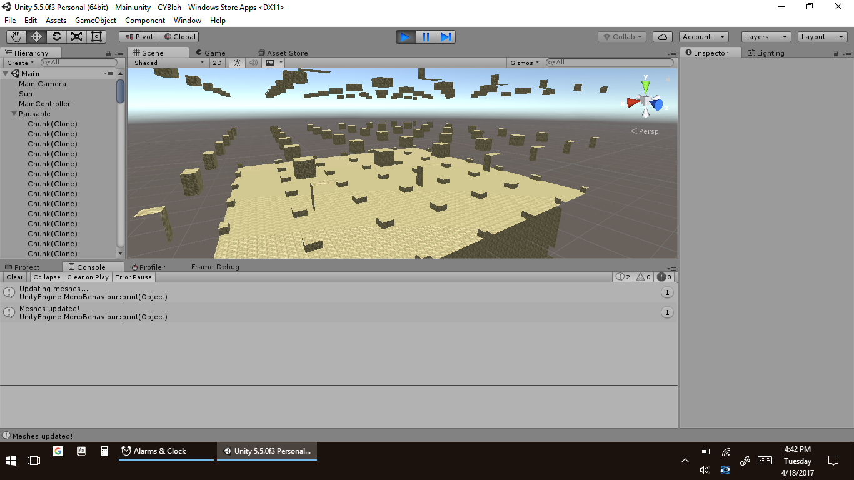Click the Cloud services icon
Viewport: 854px width, 480px height.
click(663, 37)
